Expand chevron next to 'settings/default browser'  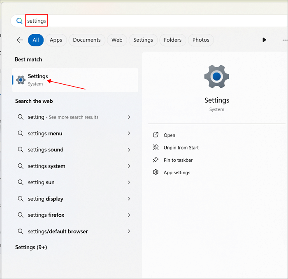click(129, 231)
